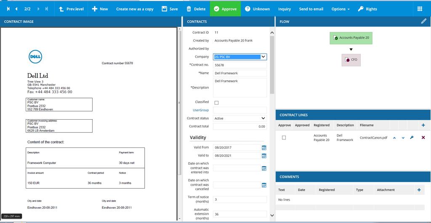This screenshot has height=223, width=431.
Task: Move ContractCanon.pdf line down
Action: coord(403,138)
